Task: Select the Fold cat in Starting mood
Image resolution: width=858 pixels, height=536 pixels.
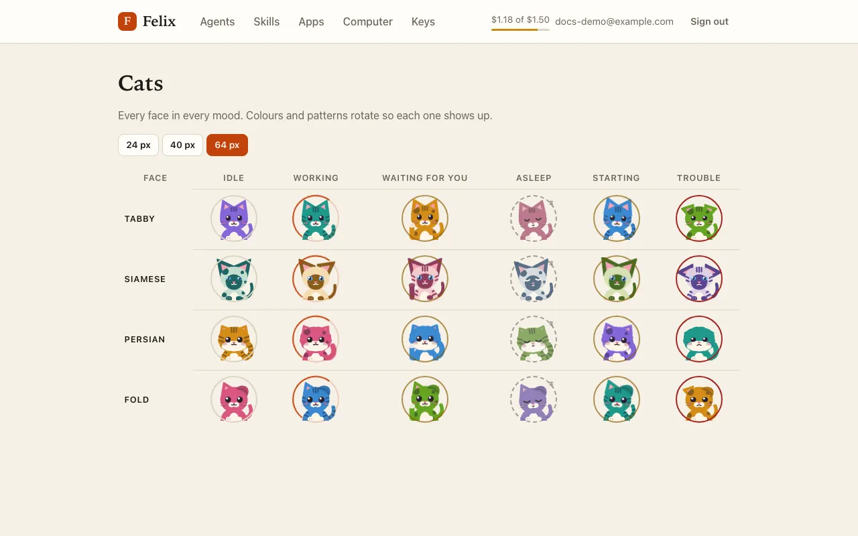Action: click(617, 399)
